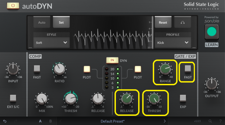Enable the EXT S/C switch
Viewport: 225px width, 125px height.
pyautogui.click(x=13, y=98)
